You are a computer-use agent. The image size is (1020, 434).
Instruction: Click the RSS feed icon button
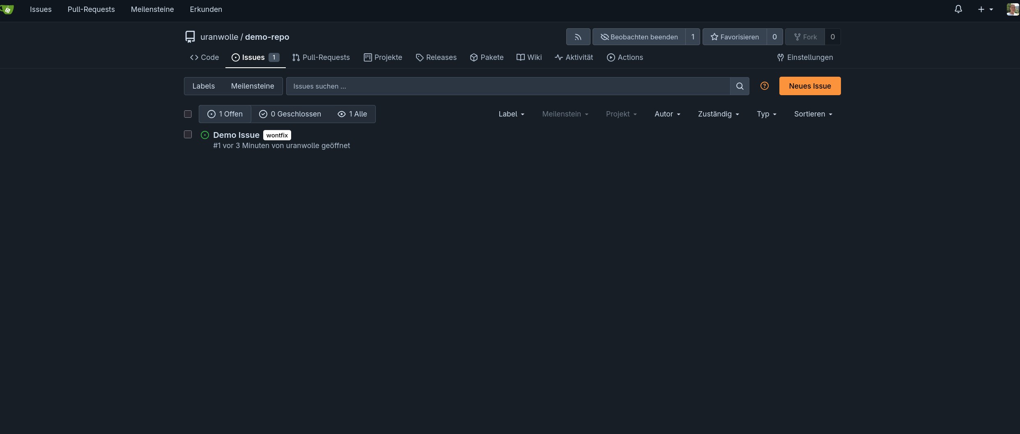[578, 37]
